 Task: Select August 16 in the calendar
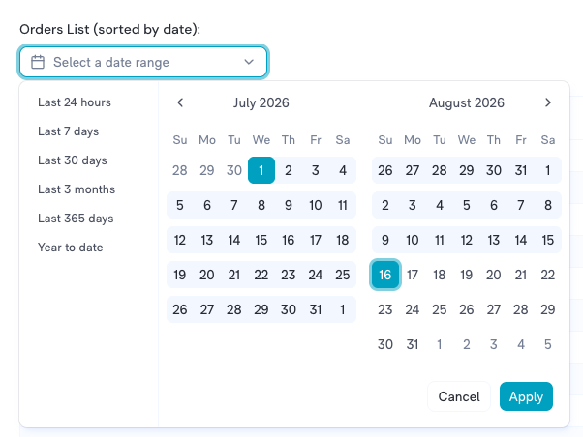(385, 275)
